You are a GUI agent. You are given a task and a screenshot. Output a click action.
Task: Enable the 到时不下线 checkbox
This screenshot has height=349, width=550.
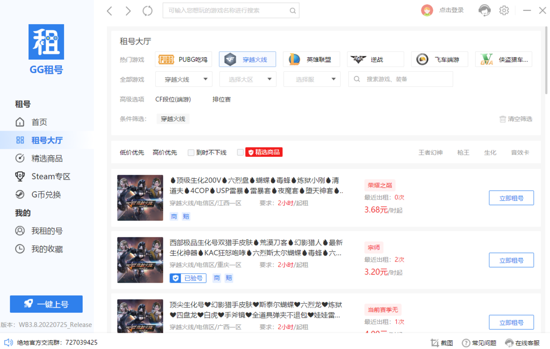tap(191, 152)
